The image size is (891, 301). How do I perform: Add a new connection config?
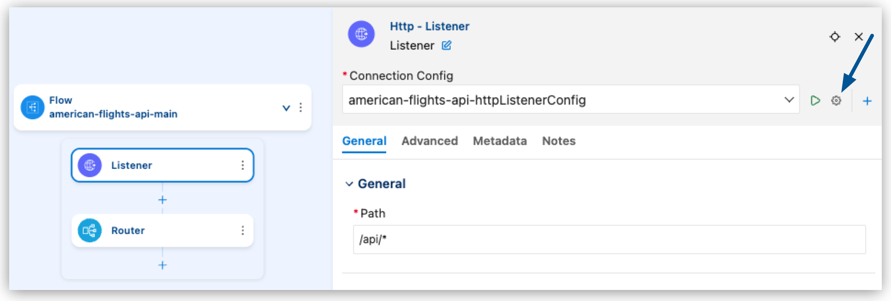click(867, 101)
